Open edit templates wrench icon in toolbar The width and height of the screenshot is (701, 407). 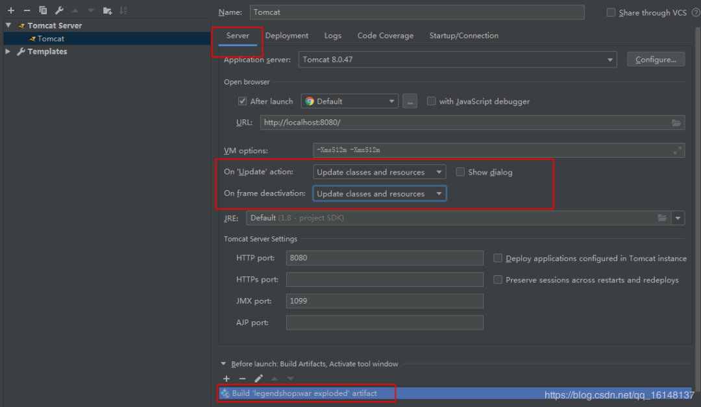59,10
